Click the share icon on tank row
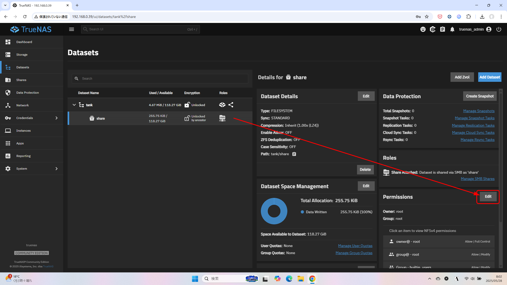 click(231, 105)
